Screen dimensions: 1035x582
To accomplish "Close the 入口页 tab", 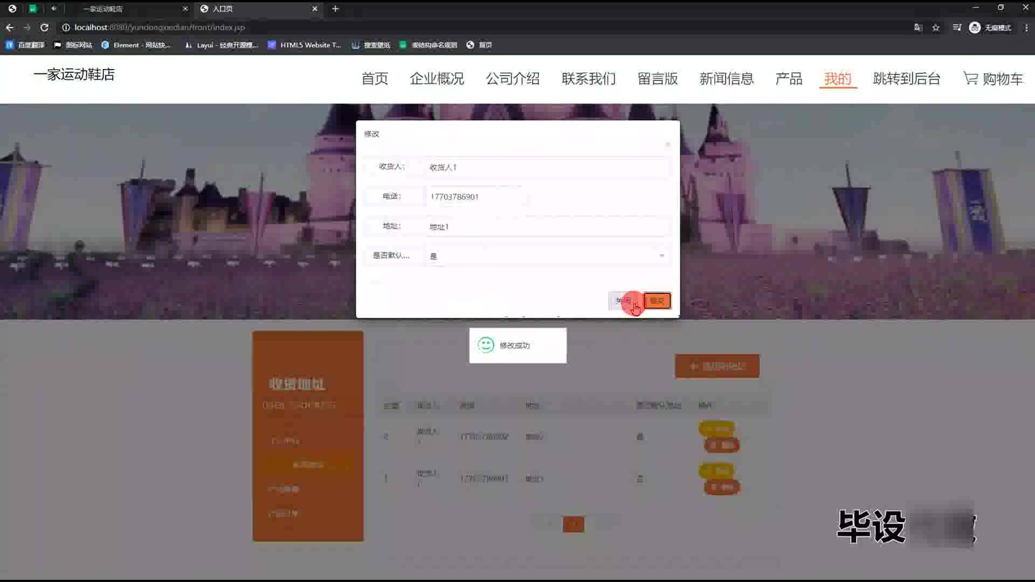I will pyautogui.click(x=315, y=9).
